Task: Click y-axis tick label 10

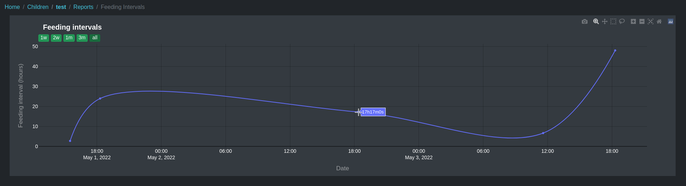Action: click(x=35, y=126)
